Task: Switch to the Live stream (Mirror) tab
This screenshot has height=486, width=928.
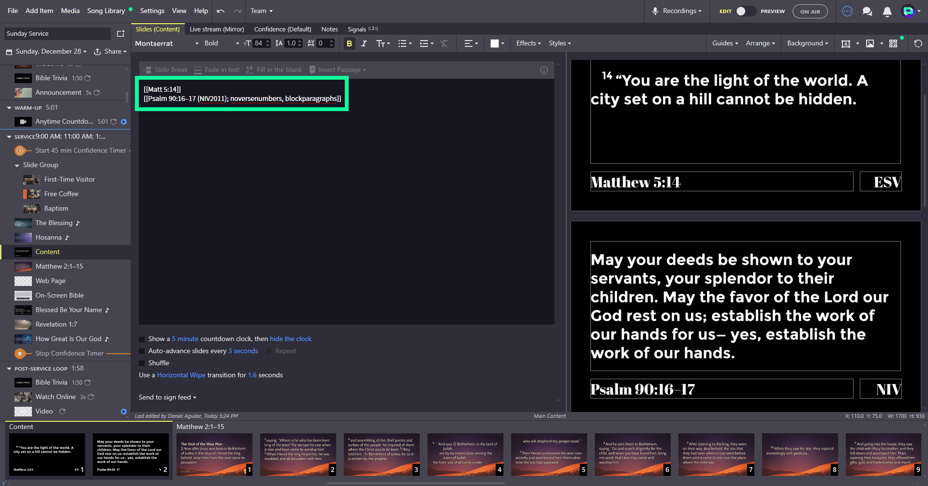Action: click(217, 29)
